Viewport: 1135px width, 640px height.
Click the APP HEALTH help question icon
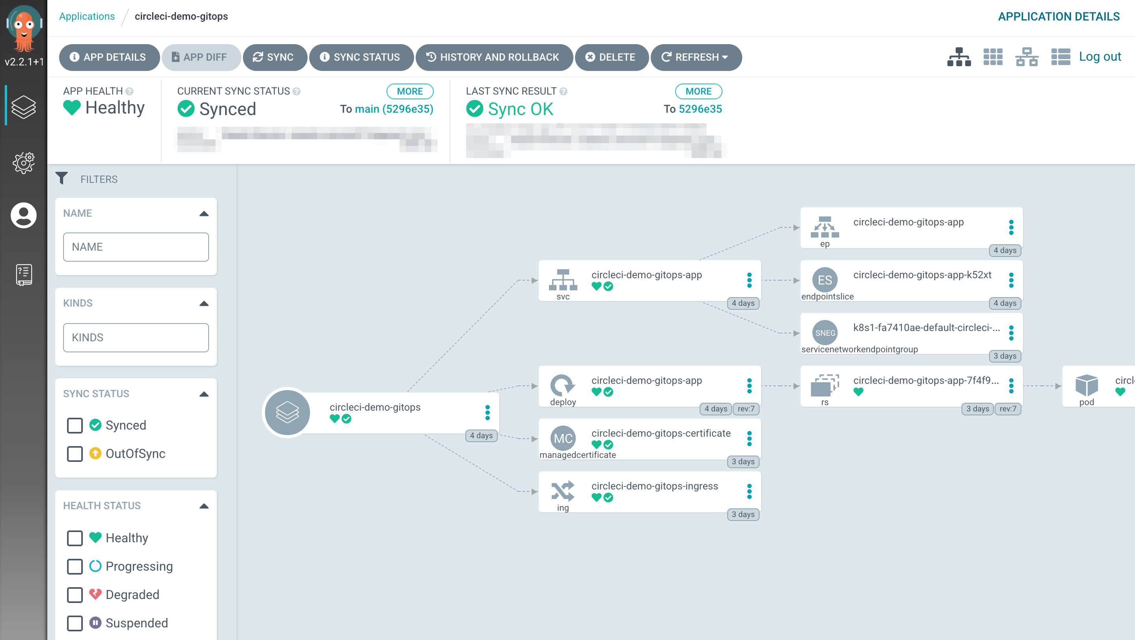click(129, 91)
